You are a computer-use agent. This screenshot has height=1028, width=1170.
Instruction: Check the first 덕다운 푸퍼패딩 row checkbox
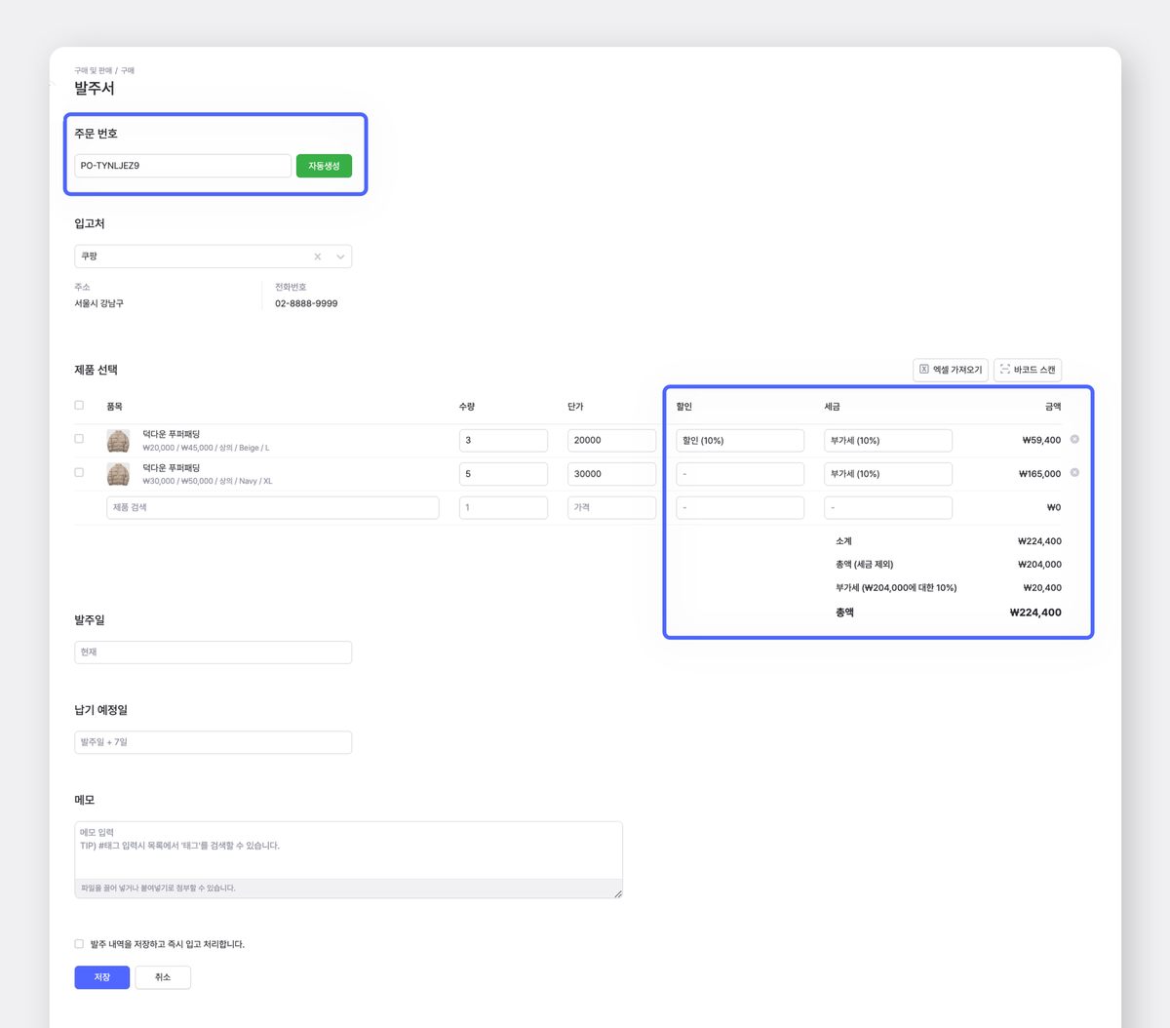(x=79, y=439)
